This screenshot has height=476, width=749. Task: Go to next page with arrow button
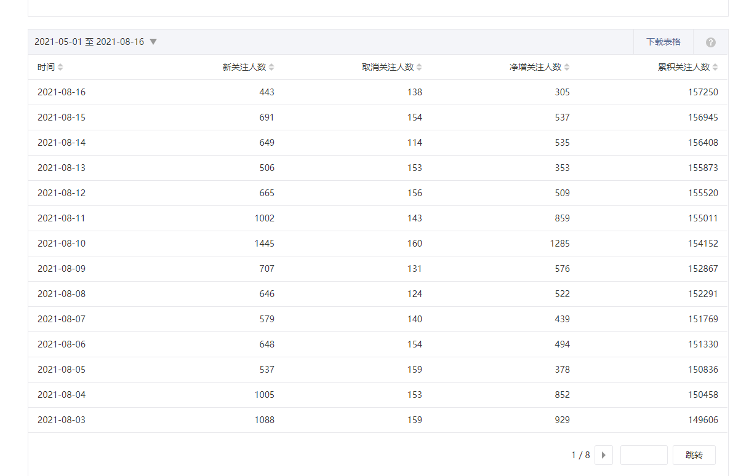click(603, 455)
